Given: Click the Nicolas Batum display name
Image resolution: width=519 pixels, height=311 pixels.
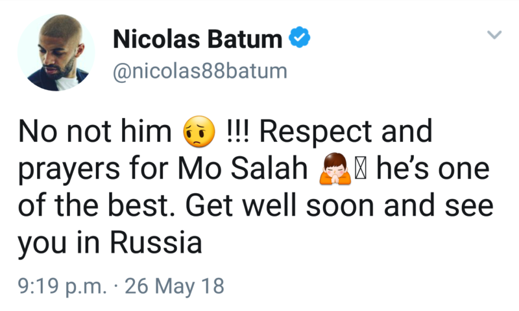Looking at the screenshot, I should pos(198,40).
